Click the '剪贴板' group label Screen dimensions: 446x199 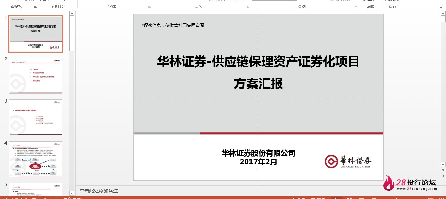tap(16, 7)
